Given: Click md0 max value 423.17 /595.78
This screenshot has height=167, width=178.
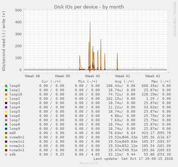Looking at the screenshot, I should [x=156, y=133].
